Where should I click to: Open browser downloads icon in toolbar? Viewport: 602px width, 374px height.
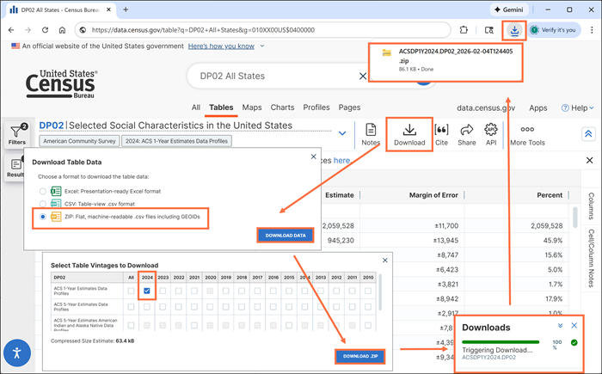coord(514,30)
